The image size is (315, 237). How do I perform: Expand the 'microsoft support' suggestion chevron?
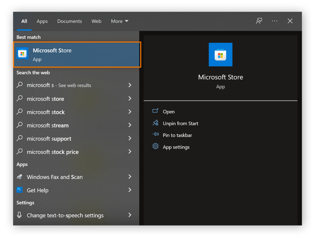[130, 138]
